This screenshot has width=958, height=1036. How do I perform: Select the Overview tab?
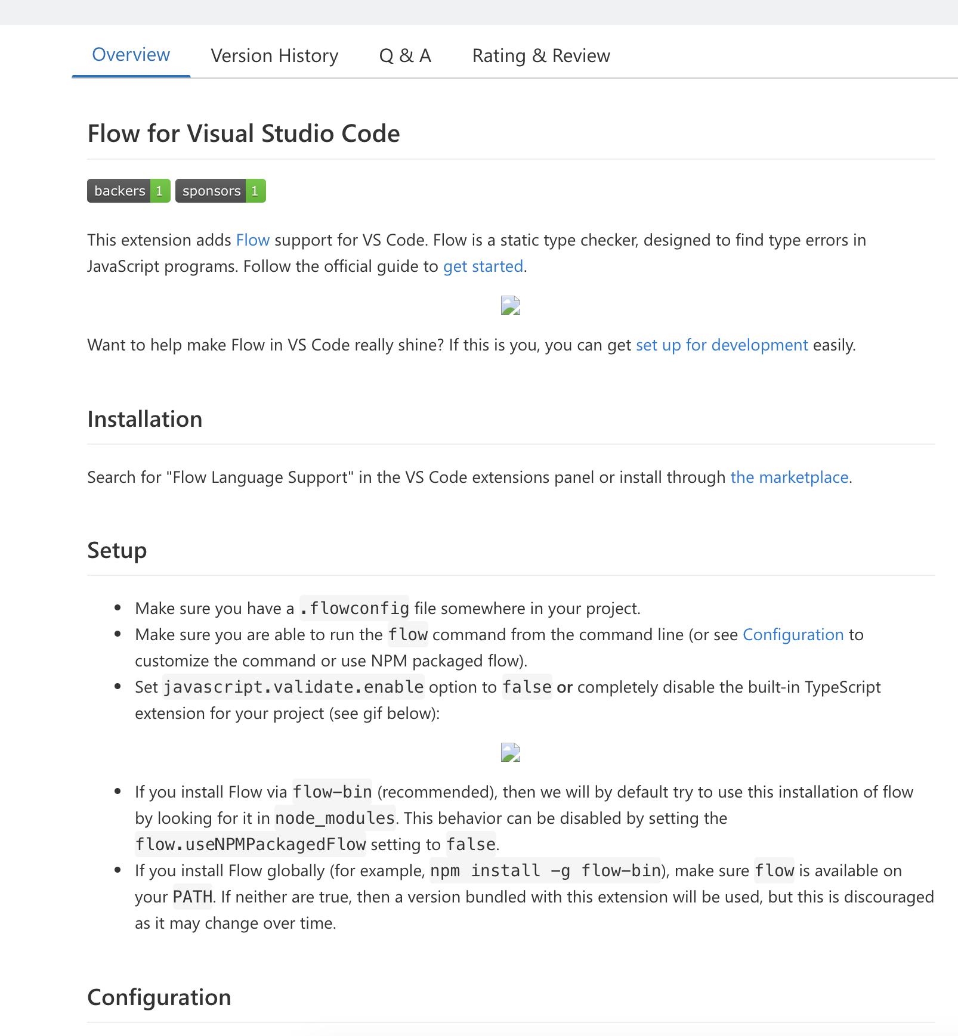pyautogui.click(x=131, y=54)
